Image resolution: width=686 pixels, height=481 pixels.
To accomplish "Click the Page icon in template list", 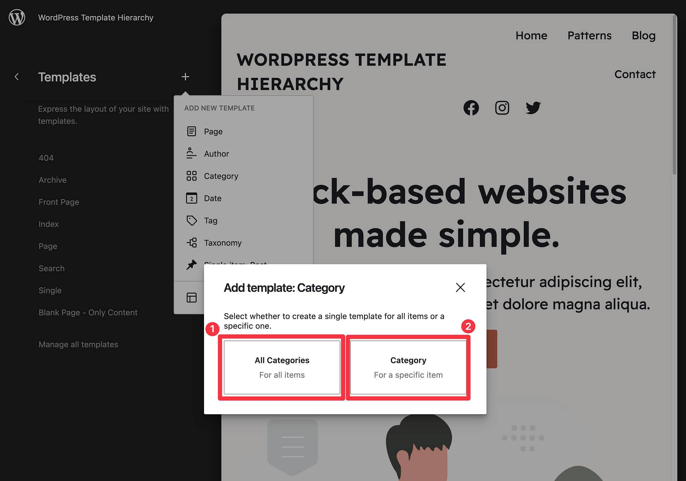I will coord(191,131).
